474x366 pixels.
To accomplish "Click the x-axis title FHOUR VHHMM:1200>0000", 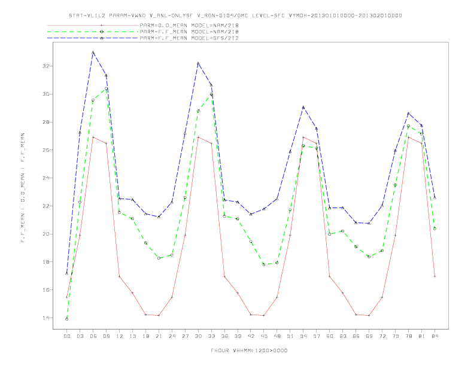I will tap(249, 350).
